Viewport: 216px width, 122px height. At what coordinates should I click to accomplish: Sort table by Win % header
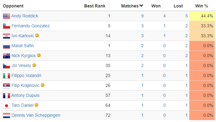click(x=201, y=6)
